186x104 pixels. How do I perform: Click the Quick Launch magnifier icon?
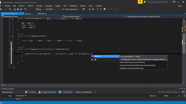[x=174, y=2]
